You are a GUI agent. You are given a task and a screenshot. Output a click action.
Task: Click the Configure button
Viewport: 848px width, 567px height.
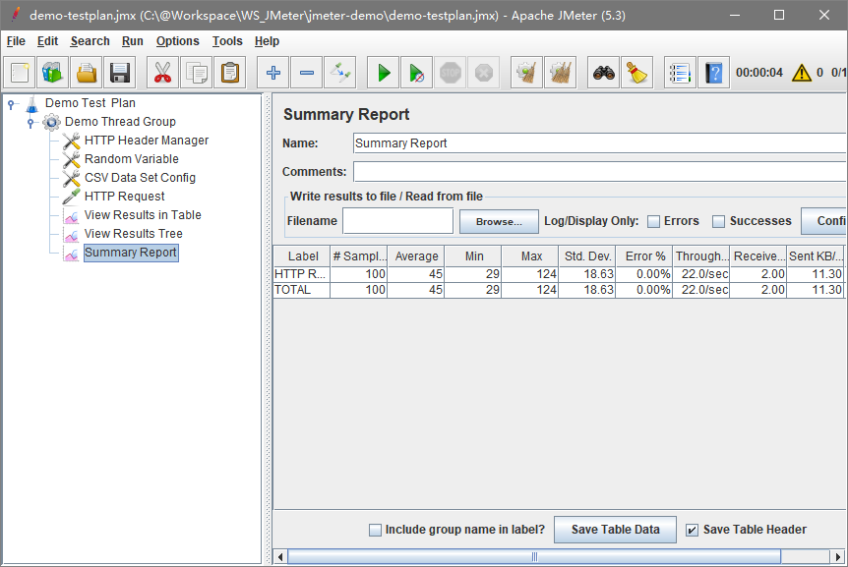click(x=824, y=221)
